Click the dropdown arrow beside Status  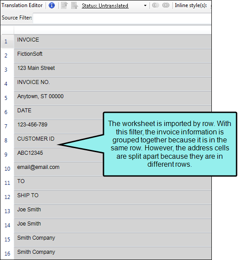[x=145, y=6]
